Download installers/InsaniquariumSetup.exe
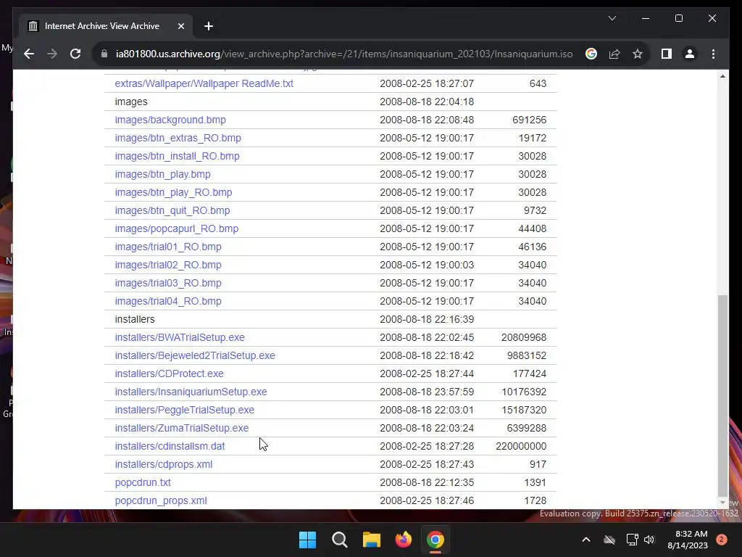This screenshot has width=742, height=557. [191, 392]
